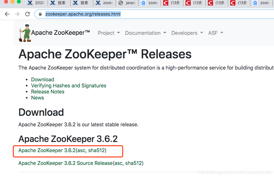Open the News link

pos(38,98)
